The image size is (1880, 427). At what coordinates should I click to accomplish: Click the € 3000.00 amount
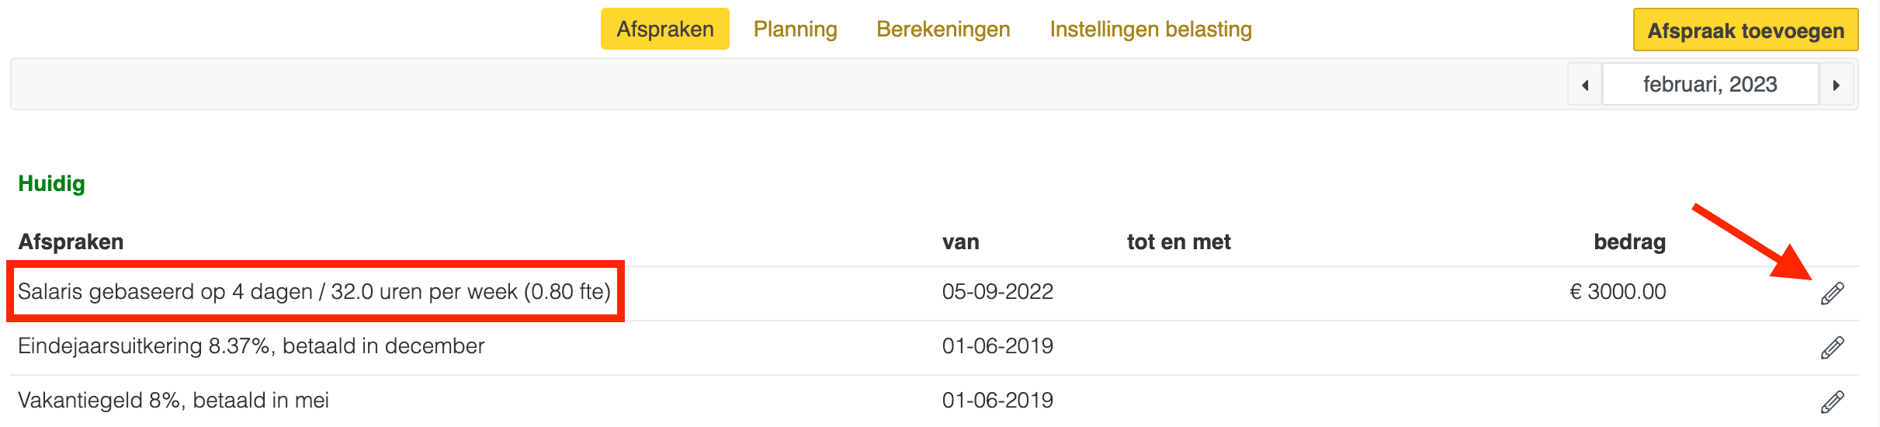(1618, 292)
